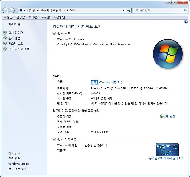
Task: Open 시스템 보호 link
Action: coord(16,44)
